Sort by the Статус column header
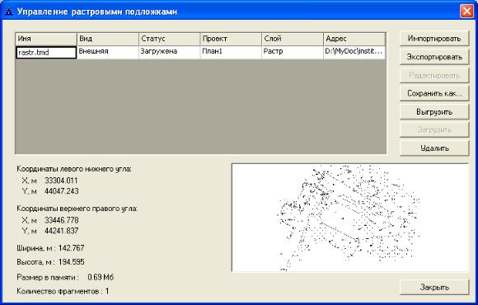478x305 pixels. click(170, 39)
